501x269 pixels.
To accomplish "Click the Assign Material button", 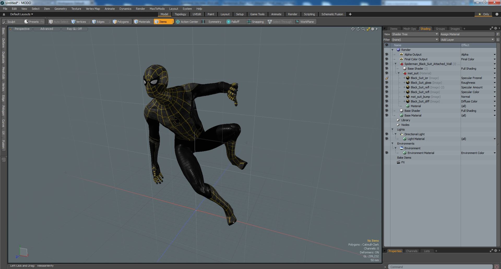I will (x=467, y=34).
